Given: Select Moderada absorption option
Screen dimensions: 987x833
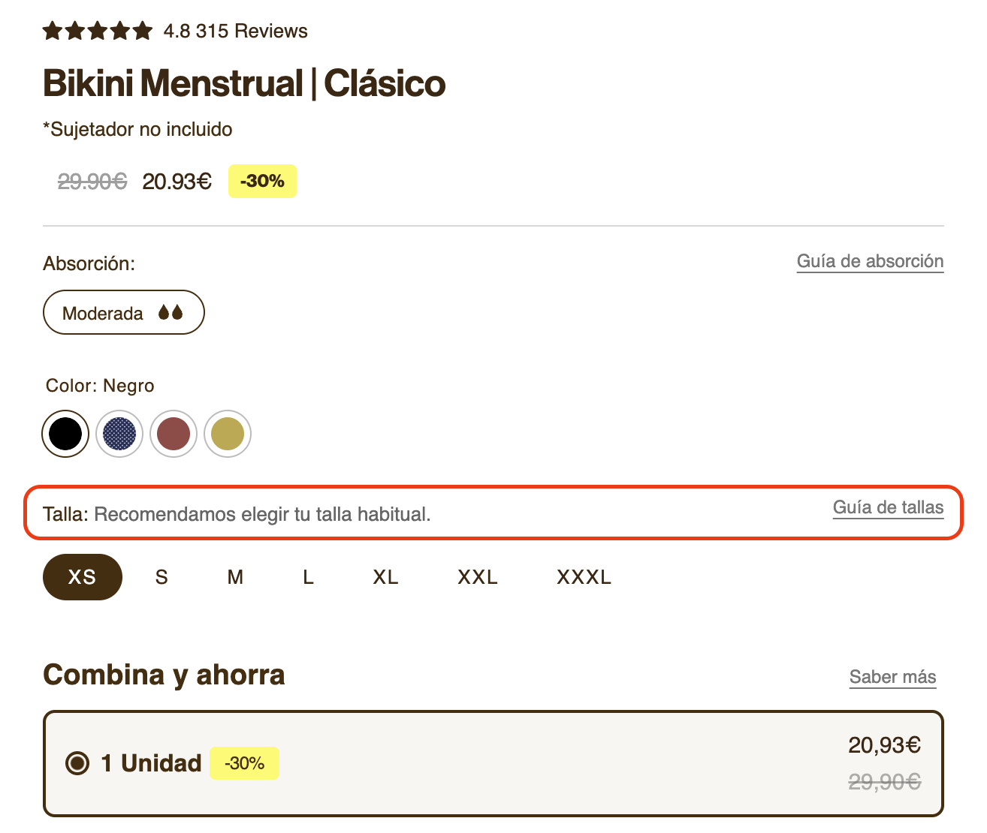Looking at the screenshot, I should tap(124, 312).
